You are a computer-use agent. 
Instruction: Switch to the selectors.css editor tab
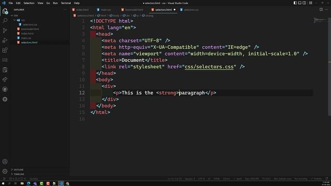[x=189, y=10]
